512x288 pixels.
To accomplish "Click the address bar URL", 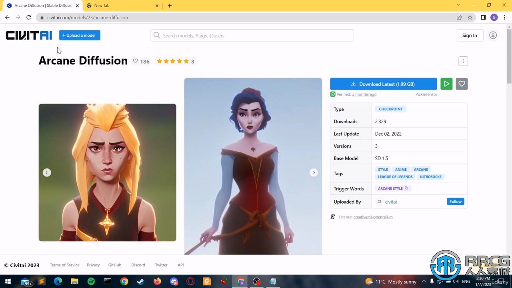I will click(x=88, y=18).
